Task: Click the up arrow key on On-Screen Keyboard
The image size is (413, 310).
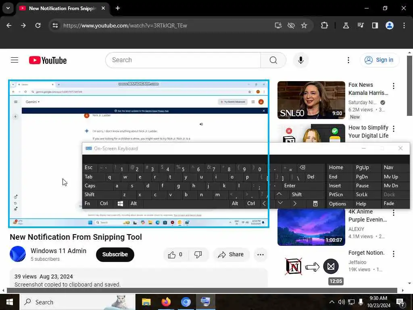Action: [279, 194]
